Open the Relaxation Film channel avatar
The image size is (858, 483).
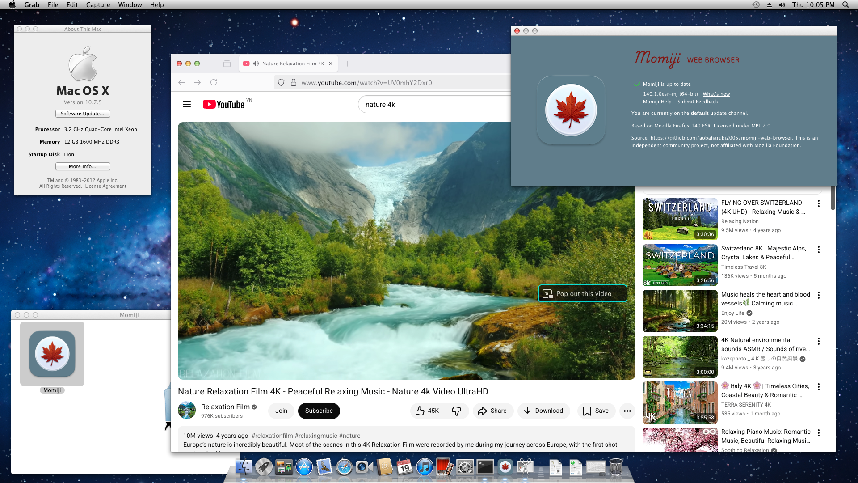tap(187, 410)
